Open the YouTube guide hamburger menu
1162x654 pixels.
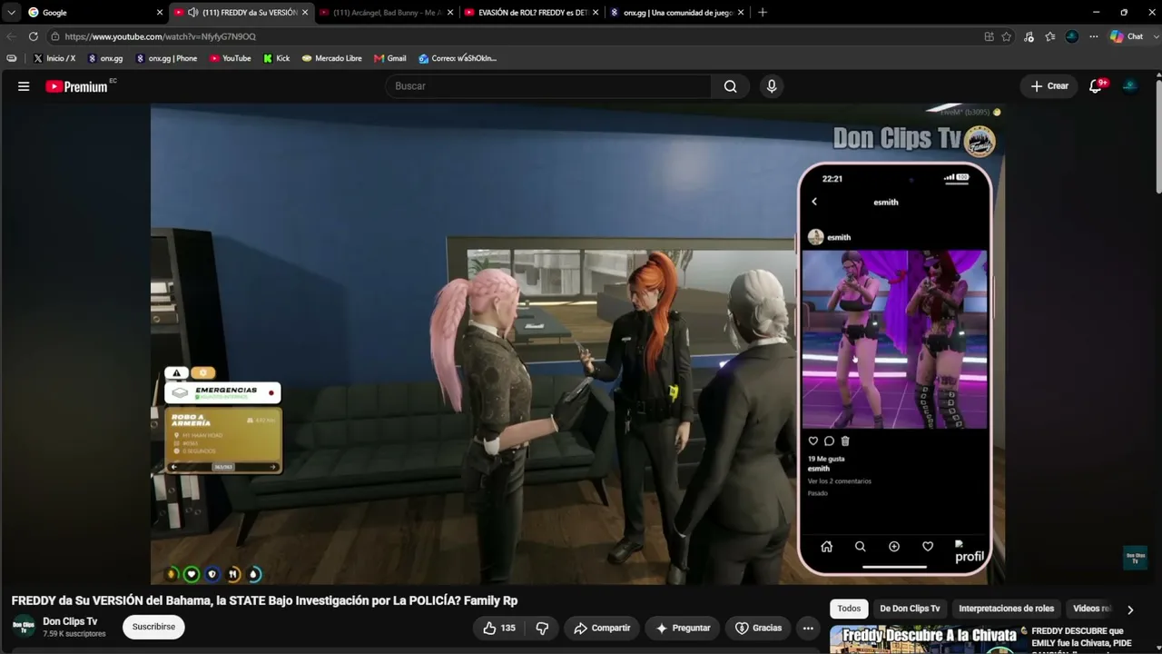[24, 86]
